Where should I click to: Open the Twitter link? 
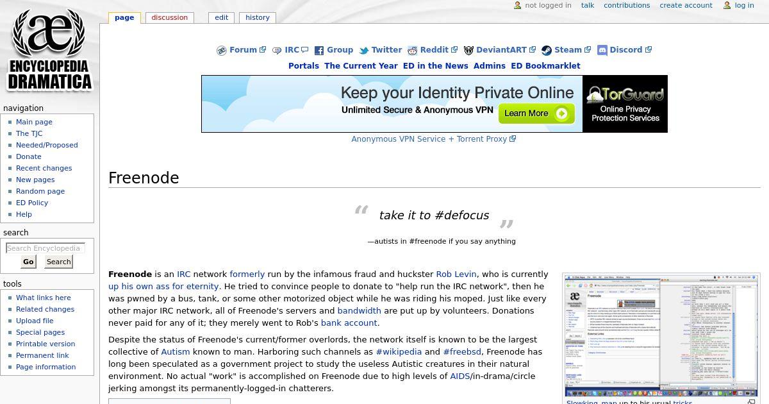386,50
